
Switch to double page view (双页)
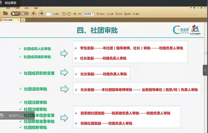pyautogui.click(x=25, y=14)
